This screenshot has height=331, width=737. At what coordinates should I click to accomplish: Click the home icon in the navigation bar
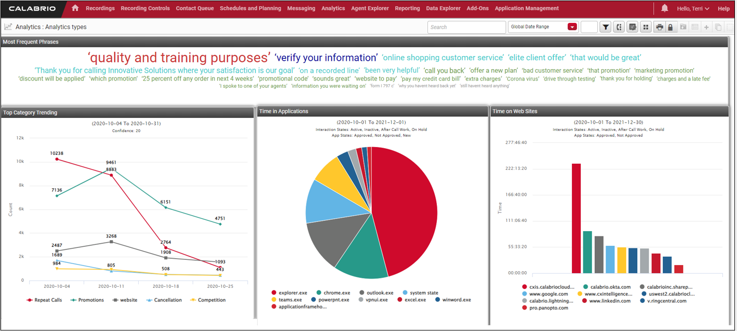(x=75, y=8)
